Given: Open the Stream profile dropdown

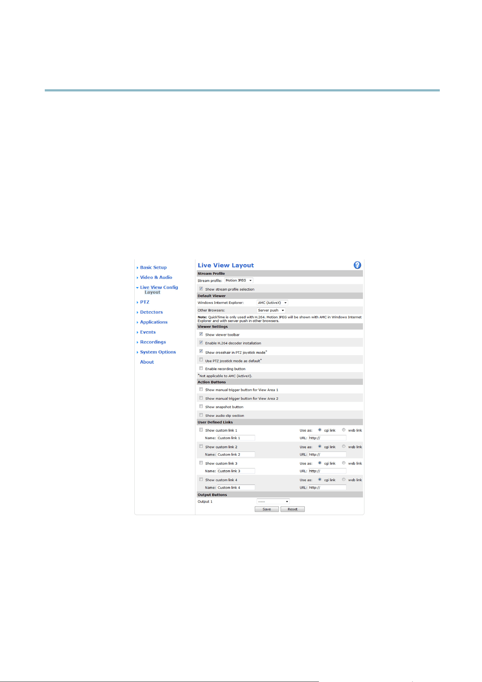Looking at the screenshot, I should (x=238, y=281).
